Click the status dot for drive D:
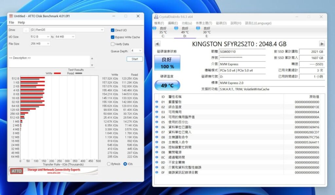Screen dimensions: 335x195 [176, 28]
